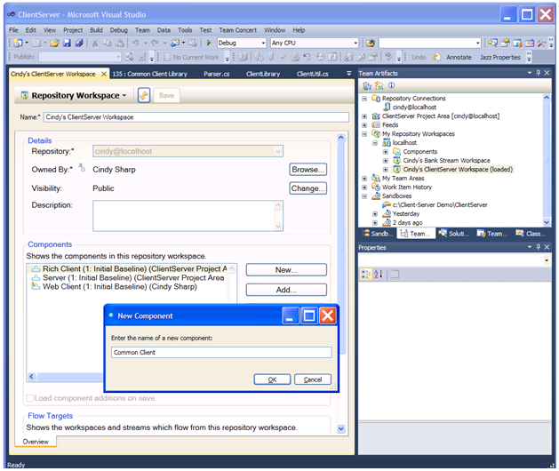Click the New Project toolbar icon
Viewport: 559px width, 471px height.
point(18,44)
